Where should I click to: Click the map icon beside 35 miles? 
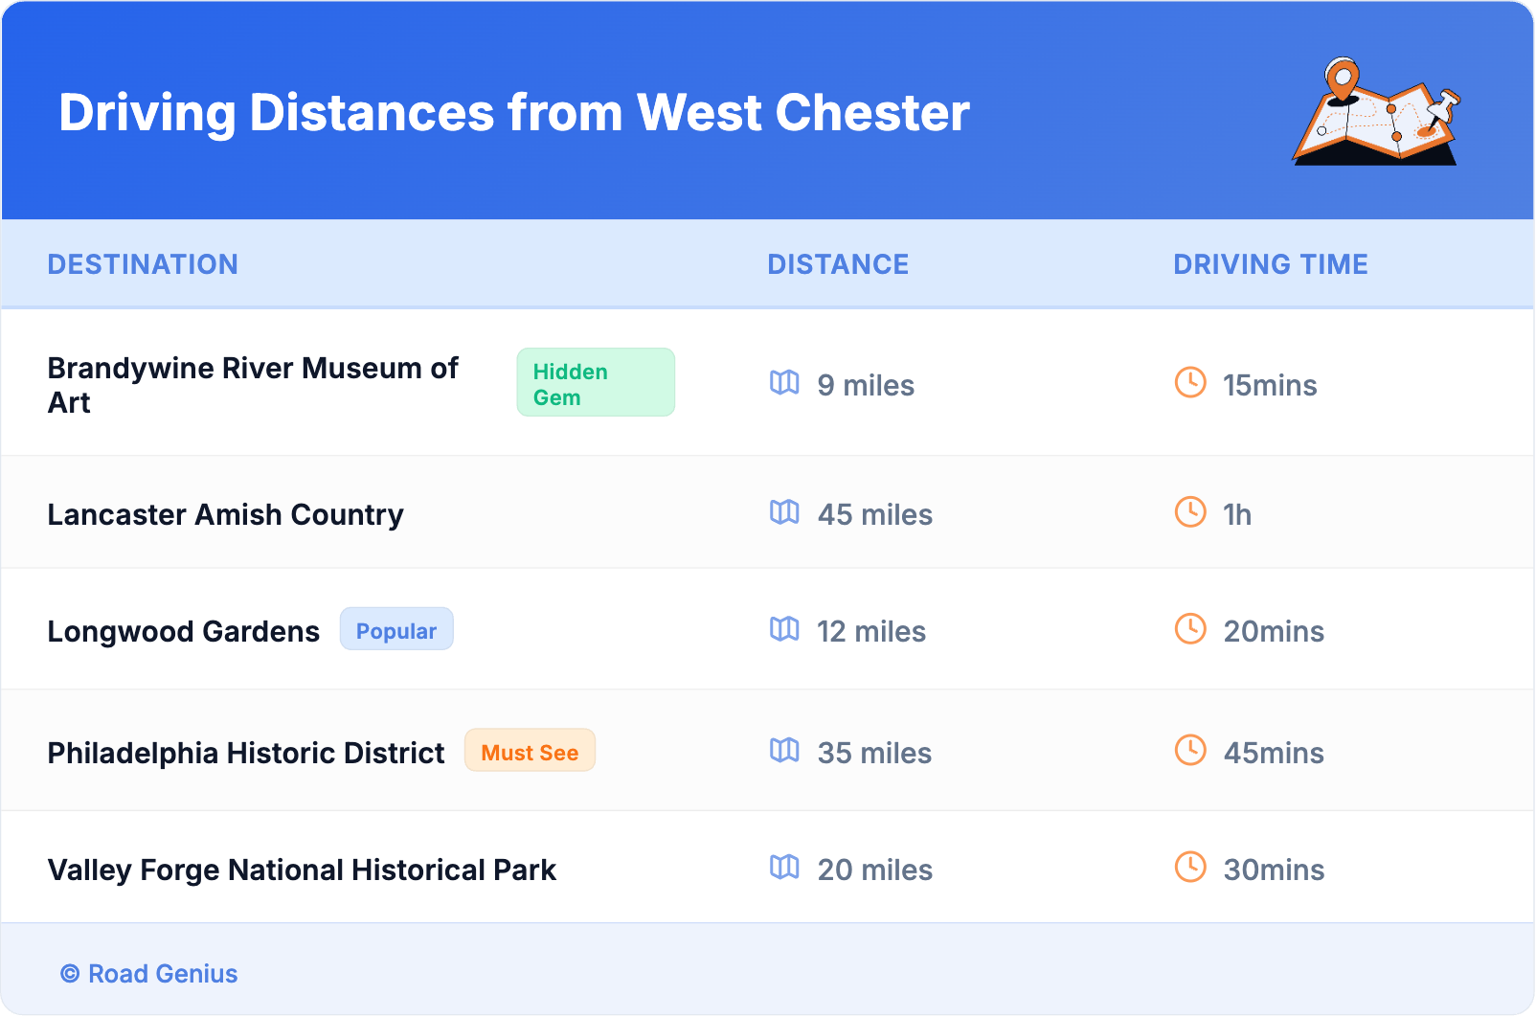[784, 751]
